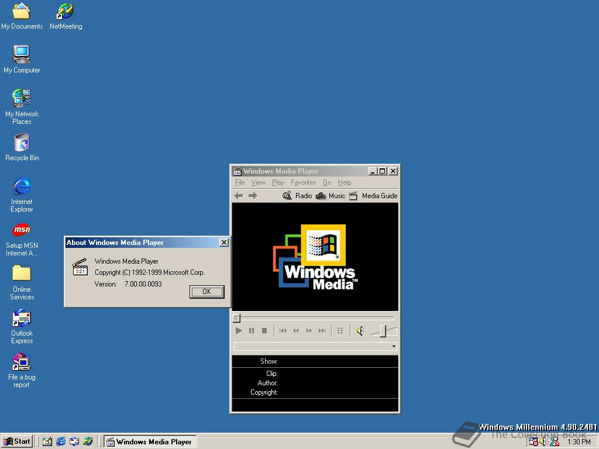
Task: Open NetMeeting desktop shortcut
Action: 66,16
